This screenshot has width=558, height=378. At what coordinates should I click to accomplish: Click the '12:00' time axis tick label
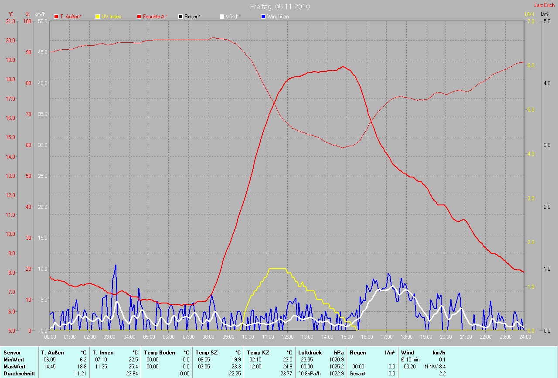tap(287, 337)
